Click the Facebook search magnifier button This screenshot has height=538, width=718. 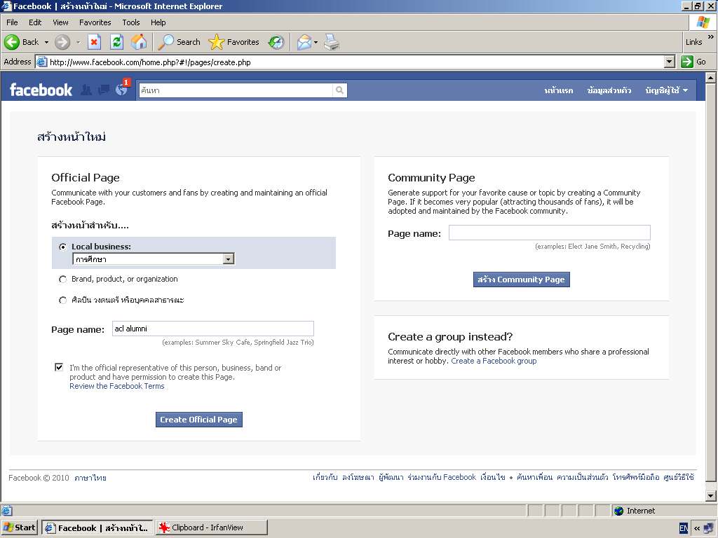coord(339,90)
